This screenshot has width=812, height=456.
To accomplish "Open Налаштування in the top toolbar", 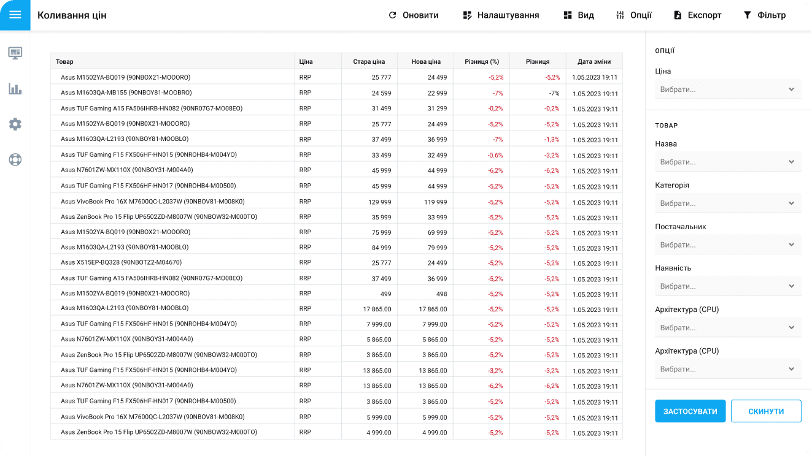I will pyautogui.click(x=501, y=15).
